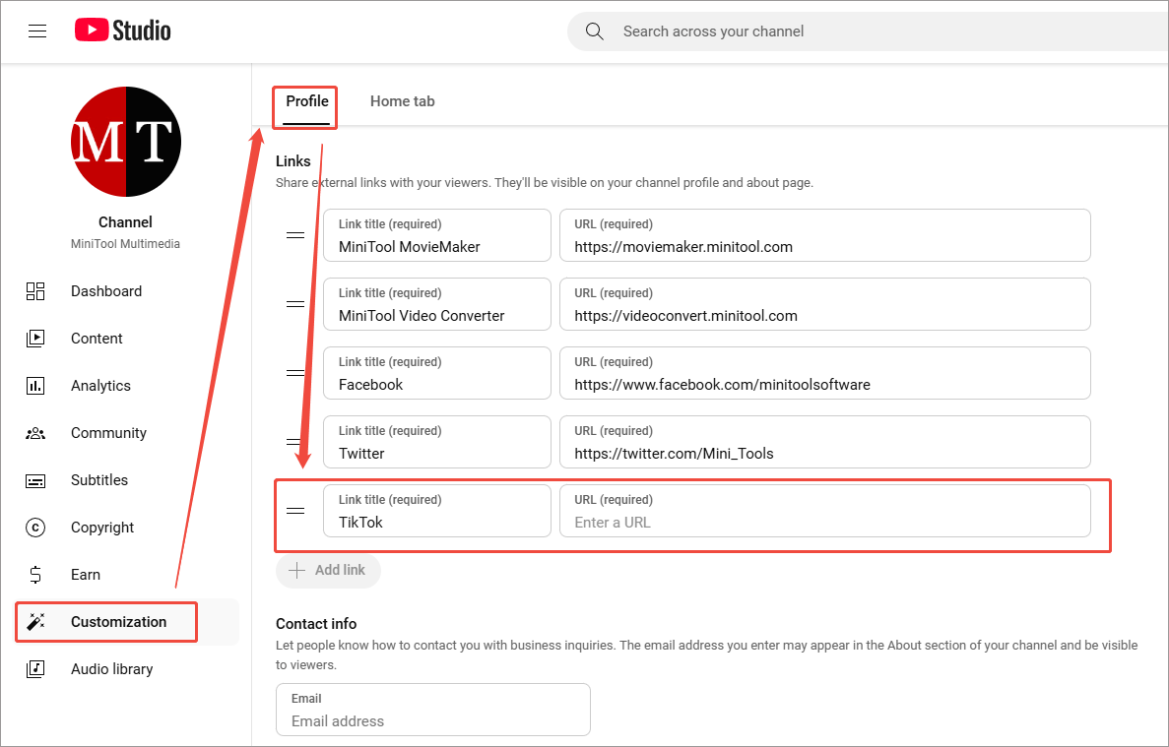The image size is (1169, 747).
Task: Select Customization in the sidebar
Action: [x=127, y=622]
